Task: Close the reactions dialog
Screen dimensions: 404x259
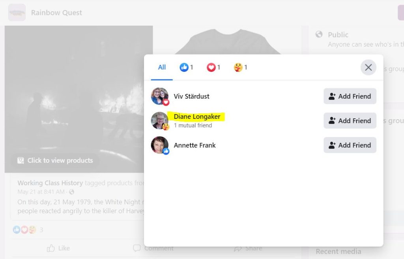Action: [368, 68]
